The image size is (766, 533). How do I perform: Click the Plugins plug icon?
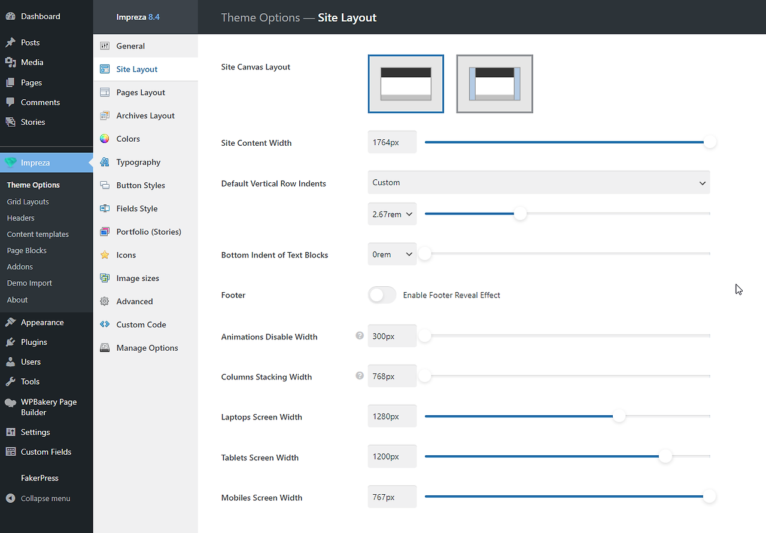10,342
